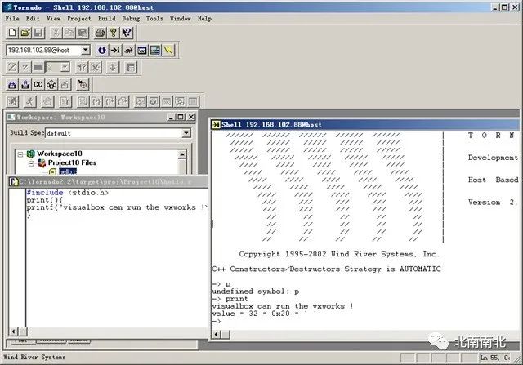This screenshot has width=523, height=365.
Task: Open the Window menu
Action: [180, 18]
